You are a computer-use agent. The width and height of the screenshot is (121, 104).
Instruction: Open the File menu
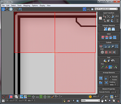point(3,6)
